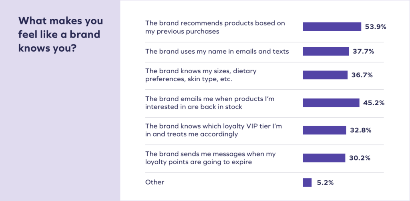
Task: Select the 30.2% loyalty points bar
Action: click(324, 158)
